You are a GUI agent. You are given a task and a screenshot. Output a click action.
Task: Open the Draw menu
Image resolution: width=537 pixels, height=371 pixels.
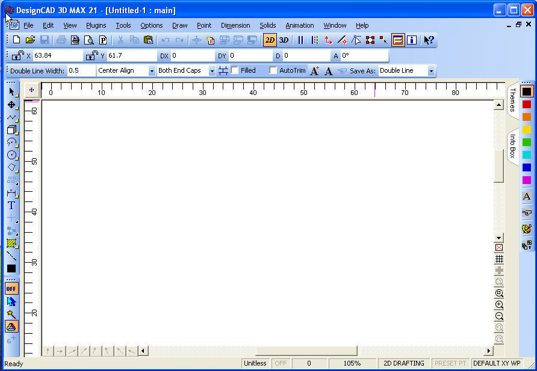180,25
